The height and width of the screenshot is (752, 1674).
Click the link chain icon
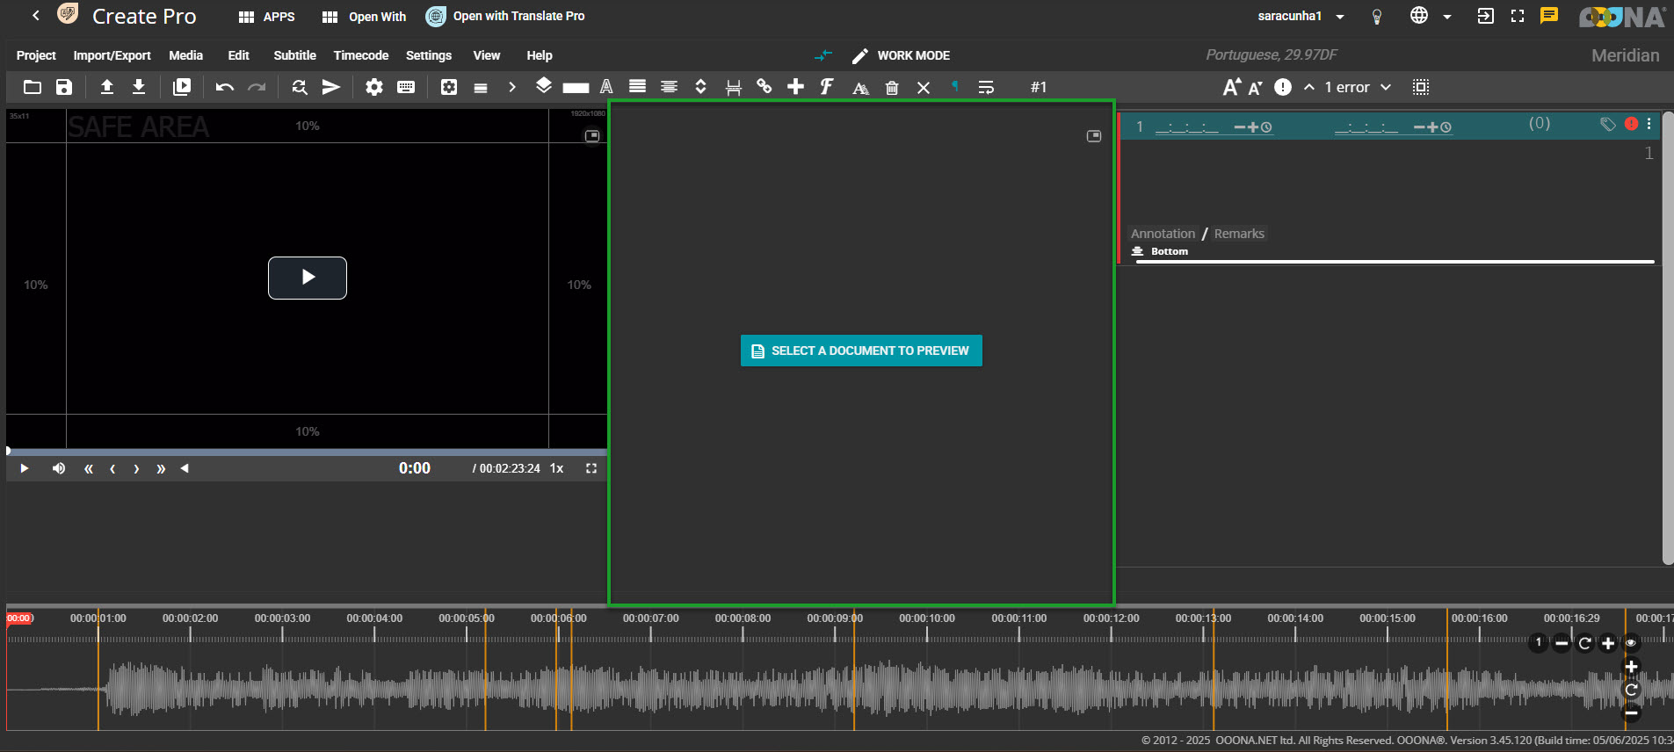(765, 86)
